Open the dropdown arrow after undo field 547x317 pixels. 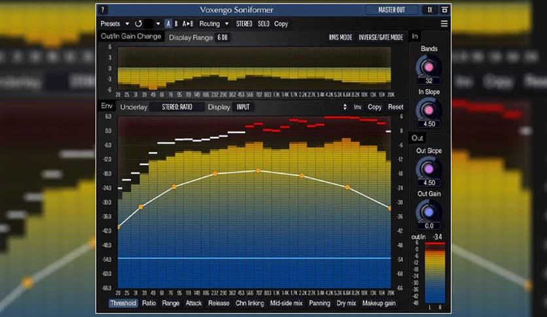point(158,24)
